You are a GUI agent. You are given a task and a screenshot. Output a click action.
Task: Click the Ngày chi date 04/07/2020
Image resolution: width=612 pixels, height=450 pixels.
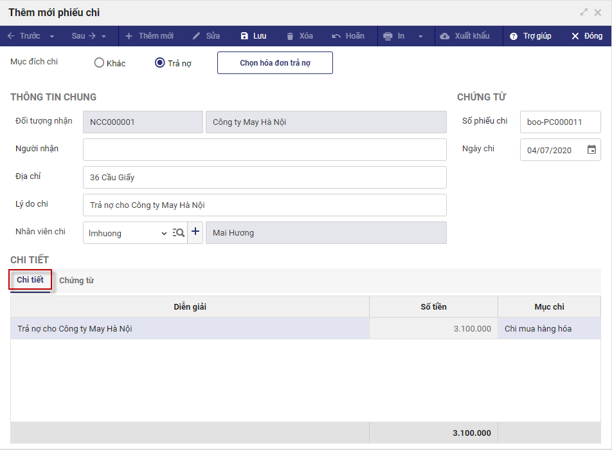point(549,151)
